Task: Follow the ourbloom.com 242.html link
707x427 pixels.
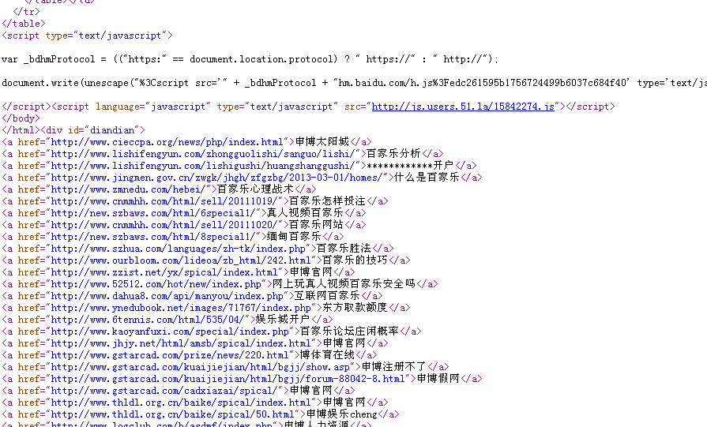Action: (181, 260)
